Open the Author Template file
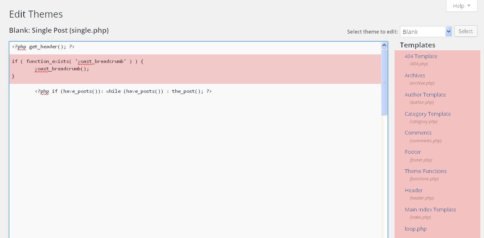The image size is (484, 238). 425,95
